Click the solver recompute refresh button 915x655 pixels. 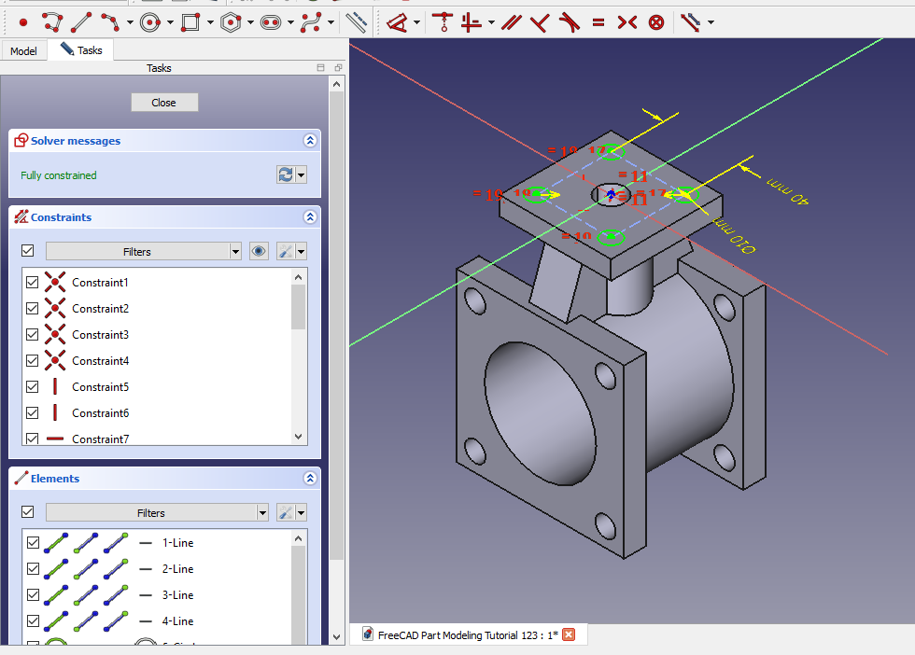click(285, 175)
